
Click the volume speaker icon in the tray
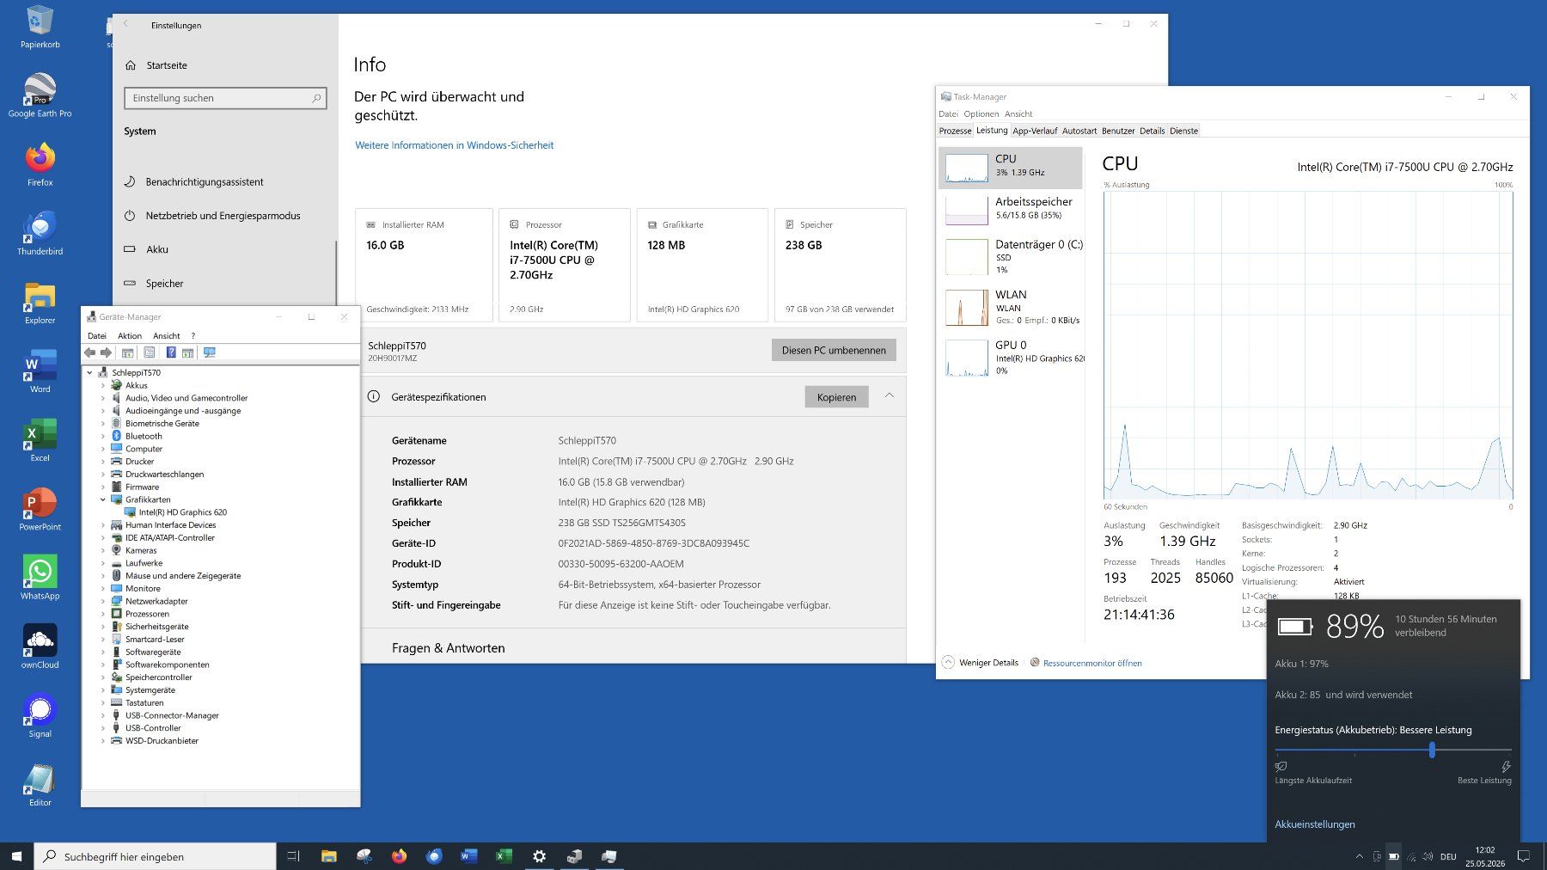coord(1428,856)
